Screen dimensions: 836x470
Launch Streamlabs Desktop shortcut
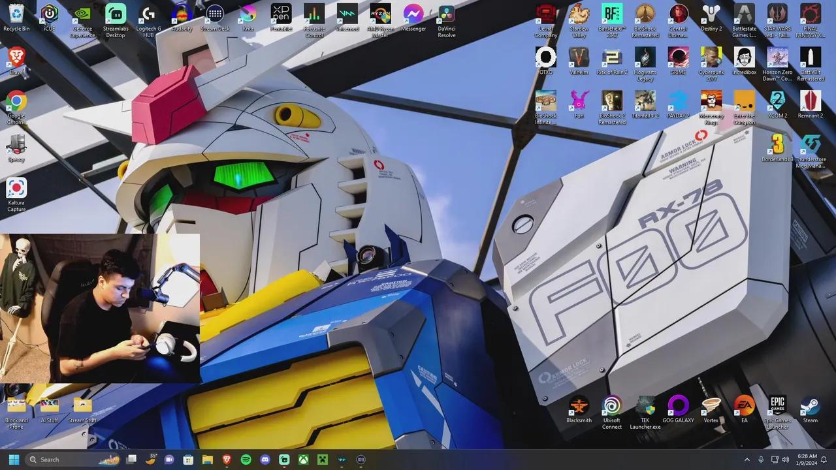[x=116, y=20]
